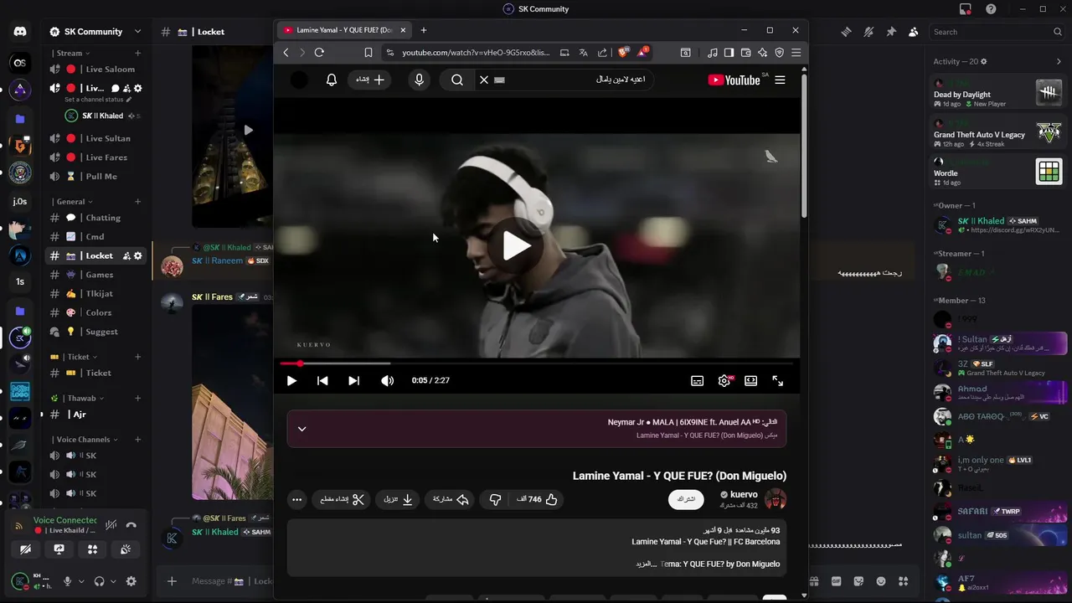
Task: Open pinned messages in Discord header
Action: tap(891, 32)
